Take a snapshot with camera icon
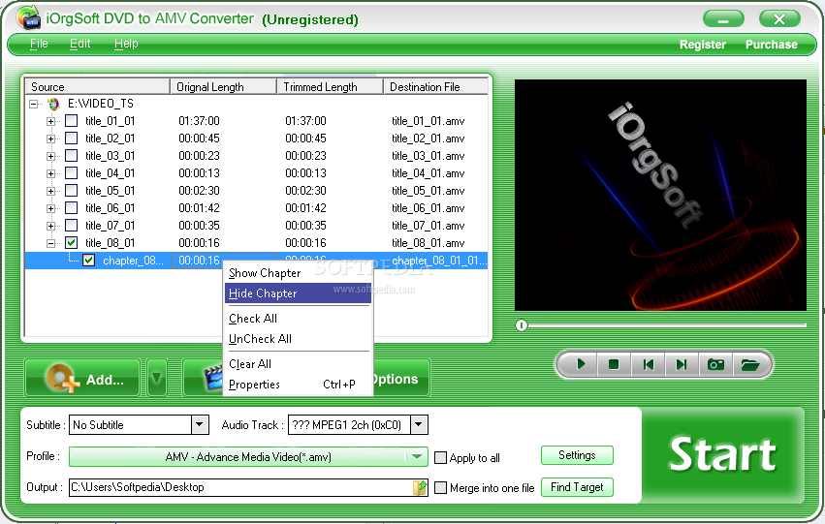Screen dimensions: 825x524 point(715,364)
